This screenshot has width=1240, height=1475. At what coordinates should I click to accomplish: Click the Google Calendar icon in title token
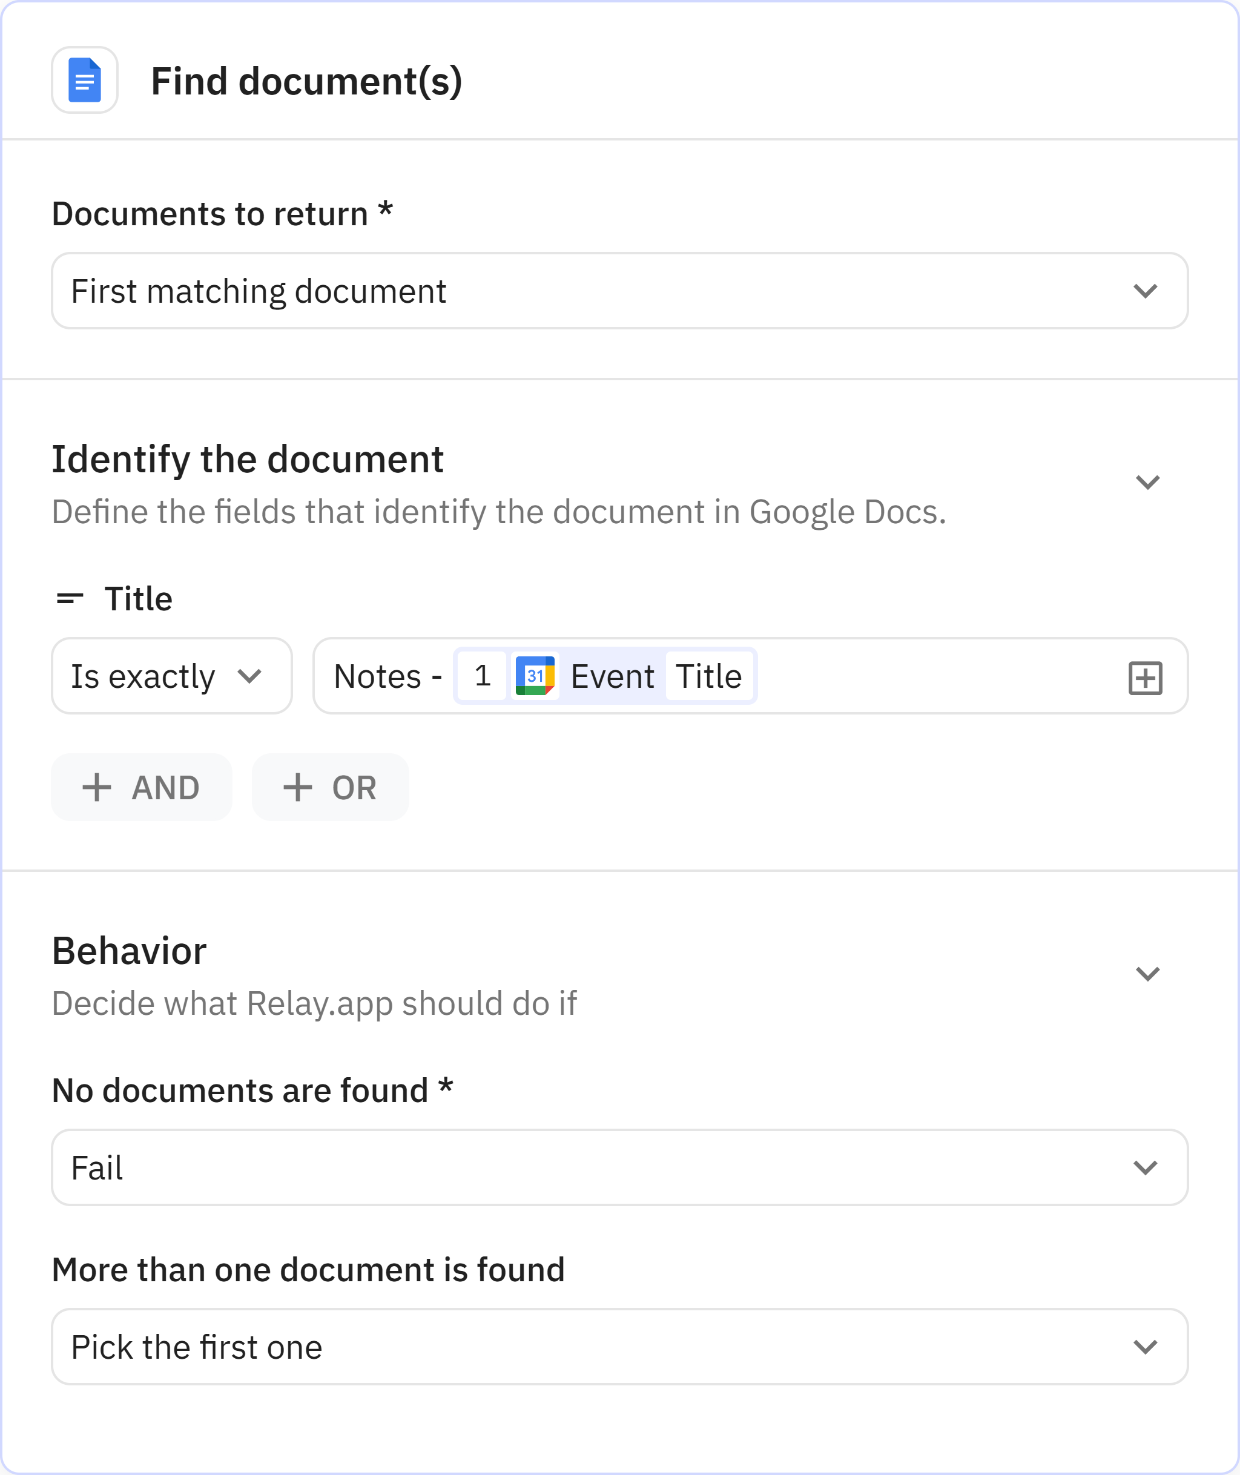point(535,676)
